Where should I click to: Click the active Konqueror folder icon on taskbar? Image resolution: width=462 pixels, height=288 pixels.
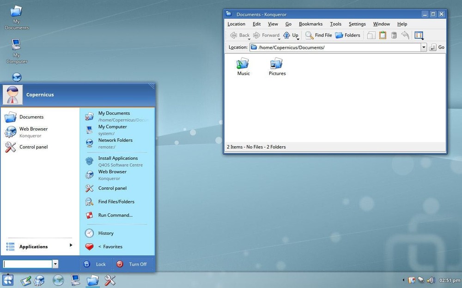click(x=92, y=280)
